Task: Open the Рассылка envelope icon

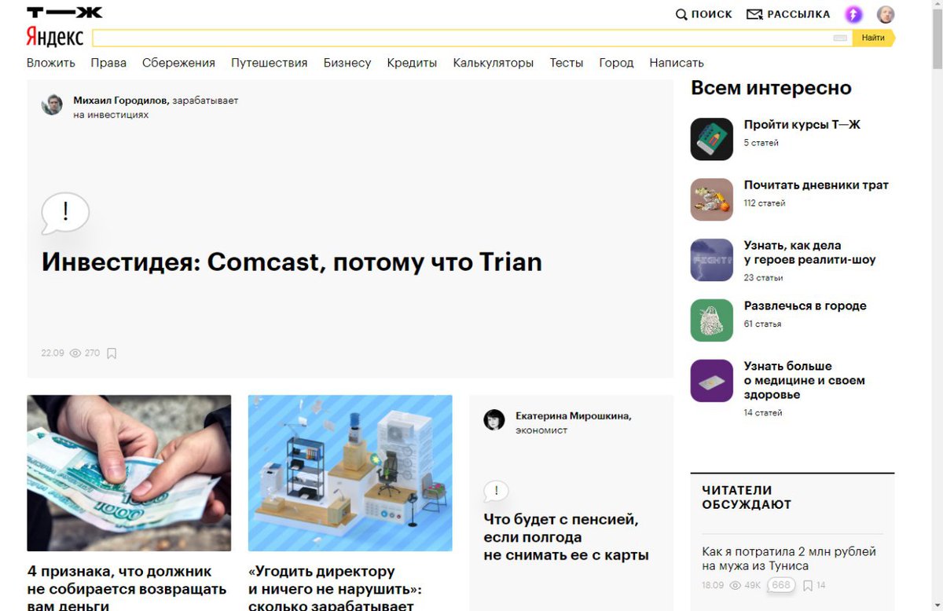Action: click(754, 14)
